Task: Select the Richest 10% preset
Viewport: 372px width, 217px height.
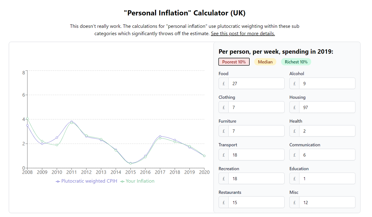Action: click(x=296, y=62)
